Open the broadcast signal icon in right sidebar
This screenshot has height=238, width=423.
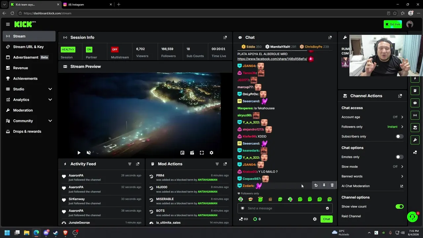click(x=415, y=115)
